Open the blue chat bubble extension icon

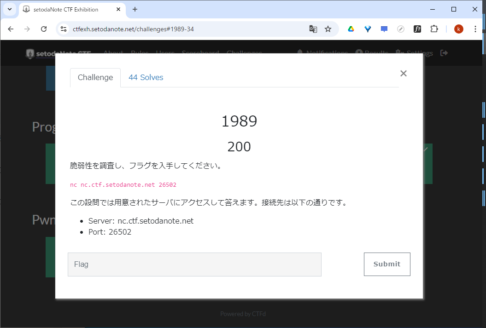[384, 29]
